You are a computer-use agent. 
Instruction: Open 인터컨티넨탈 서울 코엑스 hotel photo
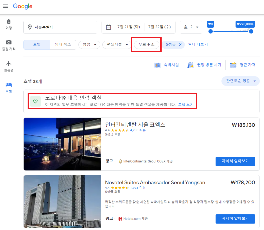pos(62,144)
